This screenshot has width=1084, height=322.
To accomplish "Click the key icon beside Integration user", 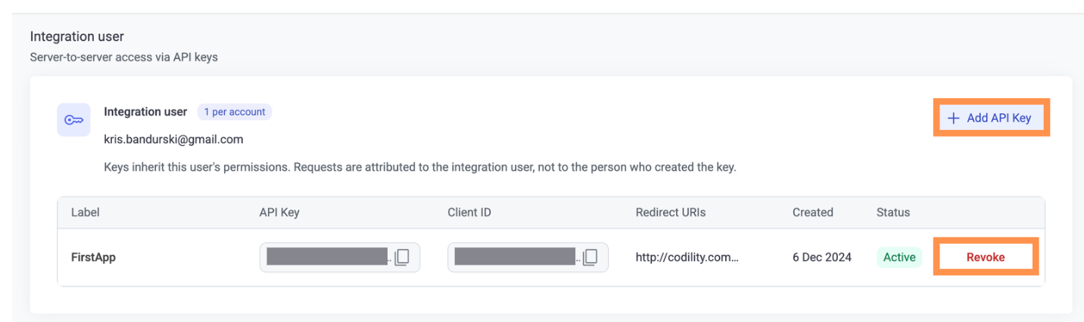I will (x=74, y=120).
